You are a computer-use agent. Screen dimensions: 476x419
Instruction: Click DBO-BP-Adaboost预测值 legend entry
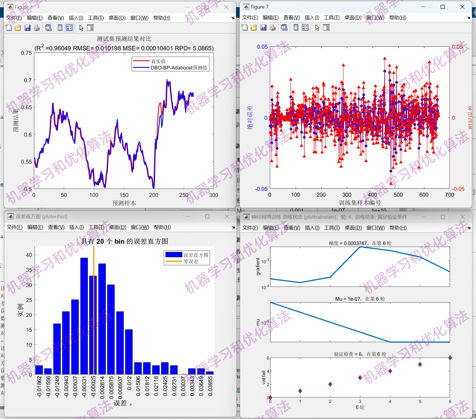(x=179, y=68)
